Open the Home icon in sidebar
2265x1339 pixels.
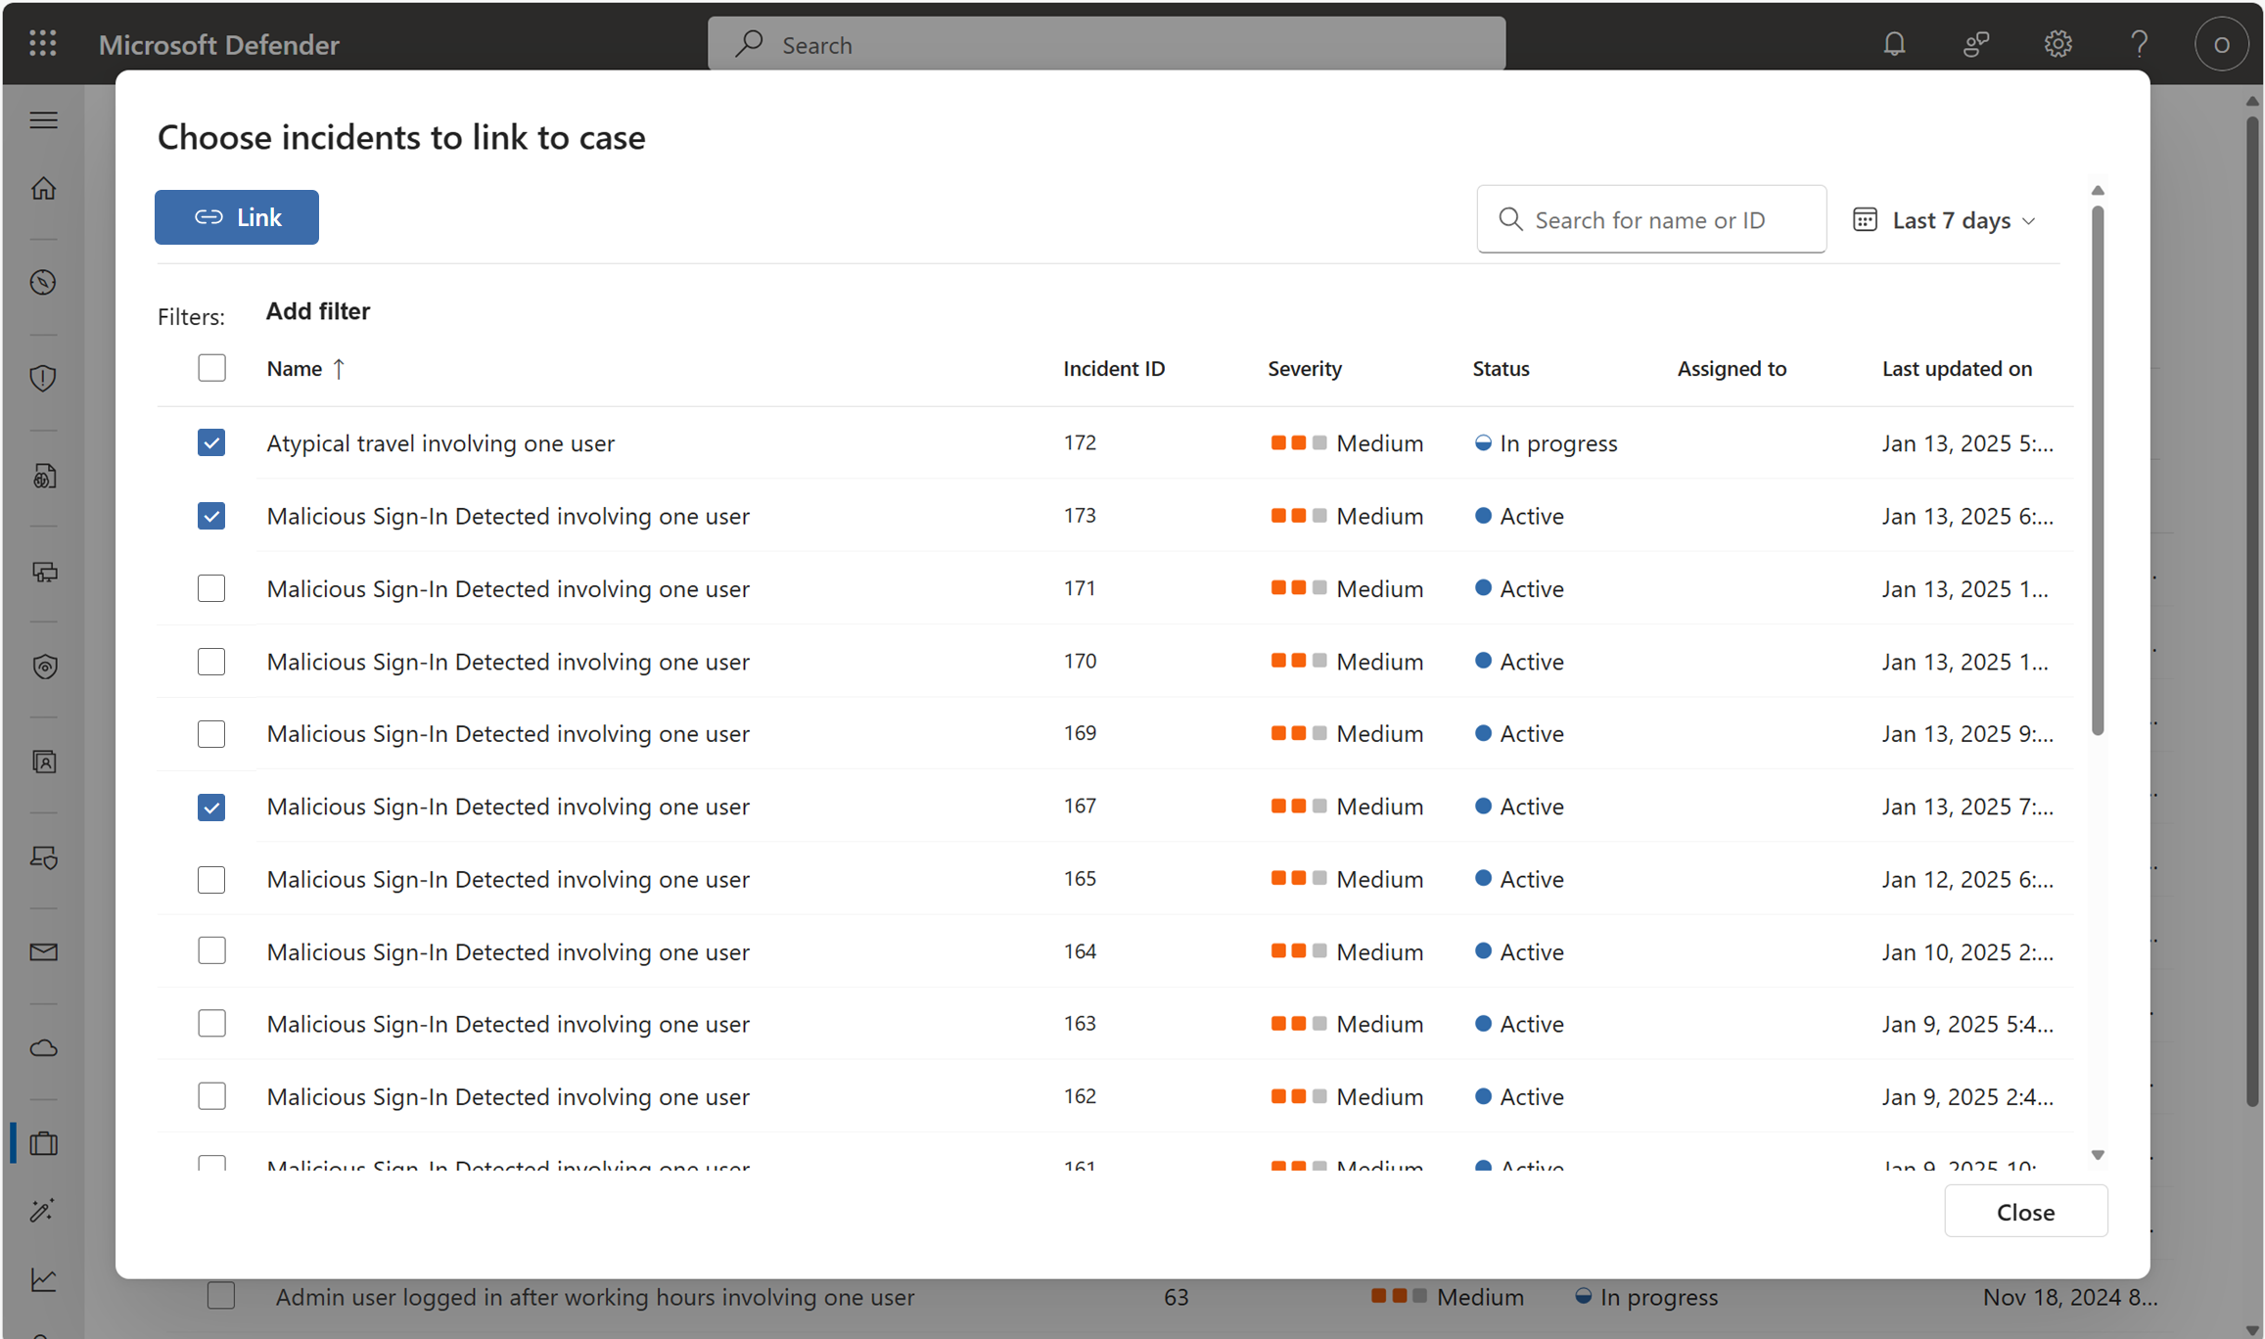pyautogui.click(x=44, y=188)
